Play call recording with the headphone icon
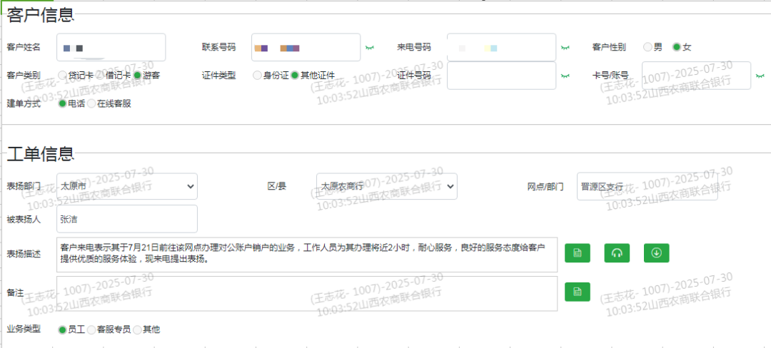Screen dimensions: 771x348 (x=617, y=253)
